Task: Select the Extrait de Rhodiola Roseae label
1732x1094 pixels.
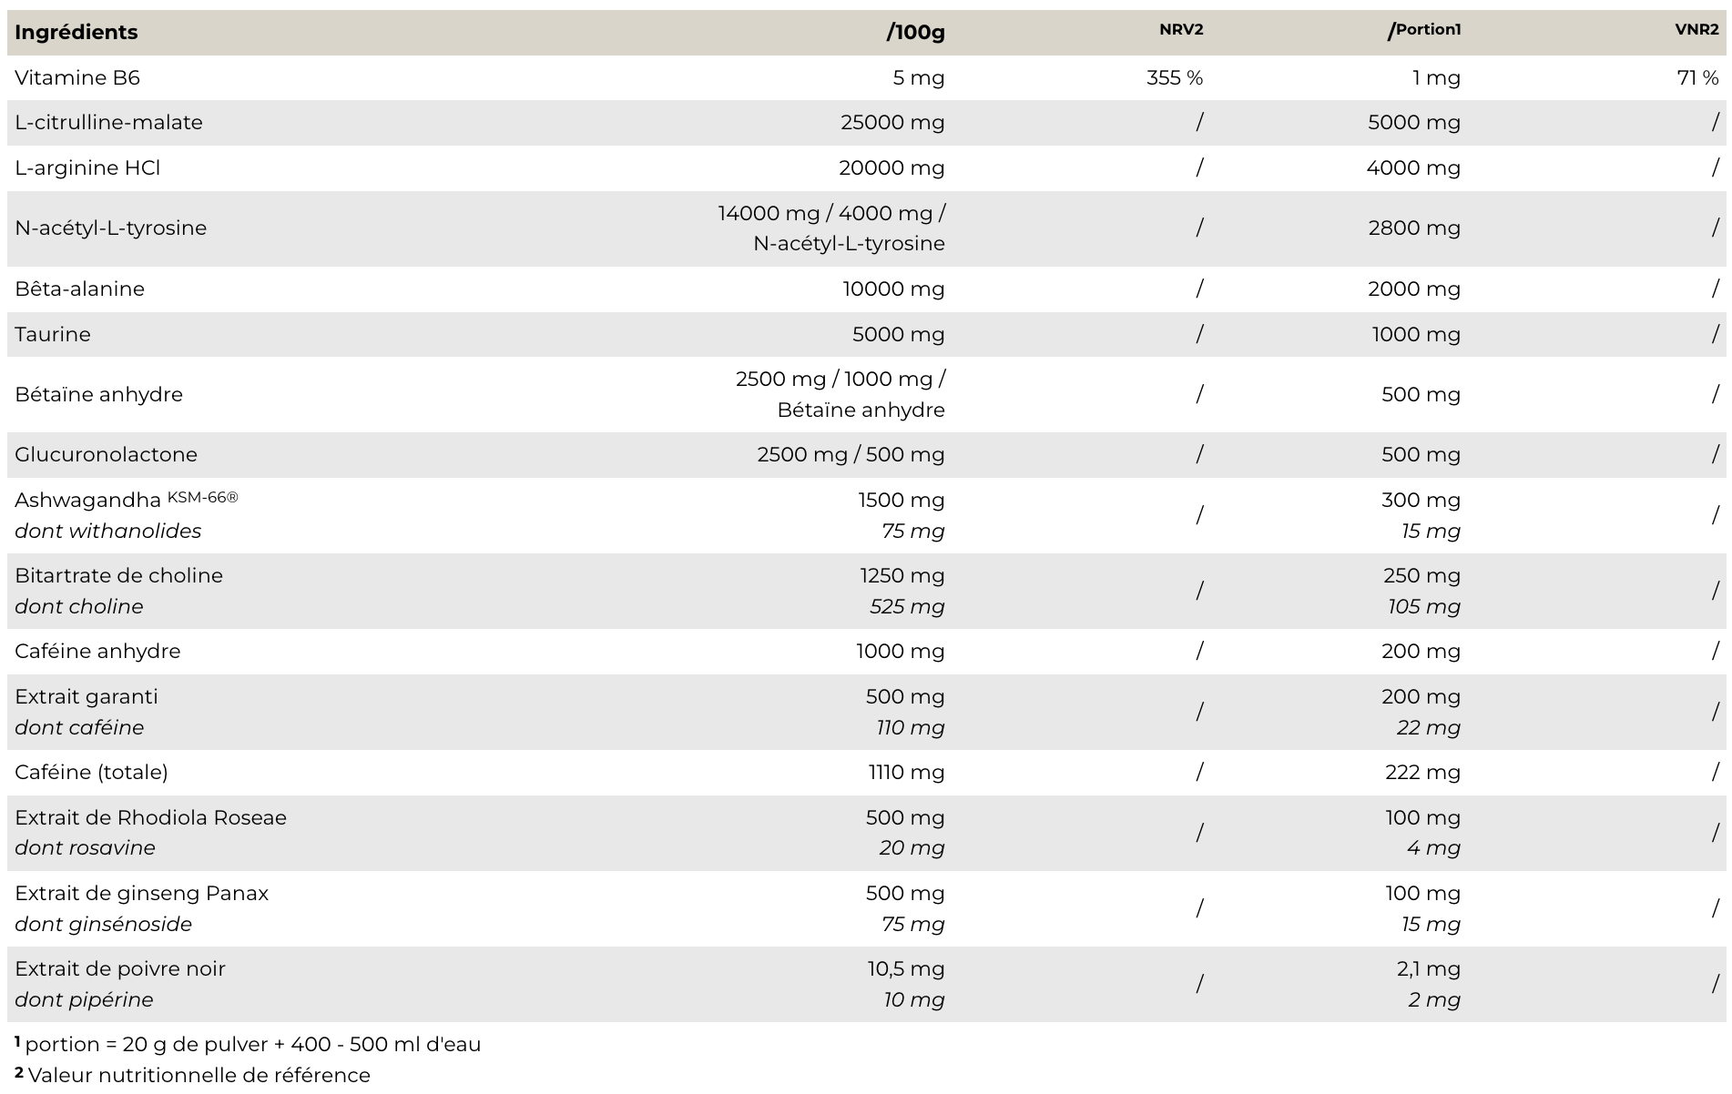Action: (x=150, y=817)
